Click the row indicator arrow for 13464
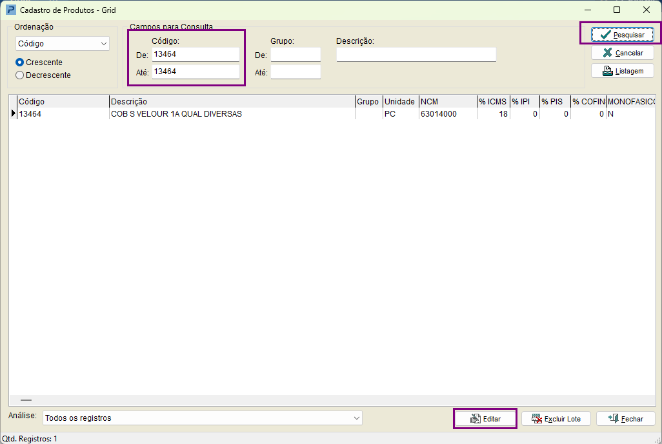The height and width of the screenshot is (444, 662). pos(13,113)
